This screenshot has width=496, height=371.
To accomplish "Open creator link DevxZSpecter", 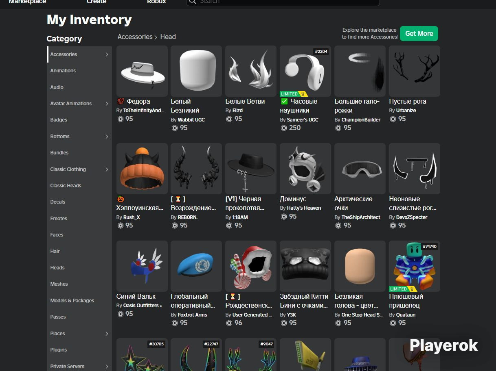I will 412,217.
